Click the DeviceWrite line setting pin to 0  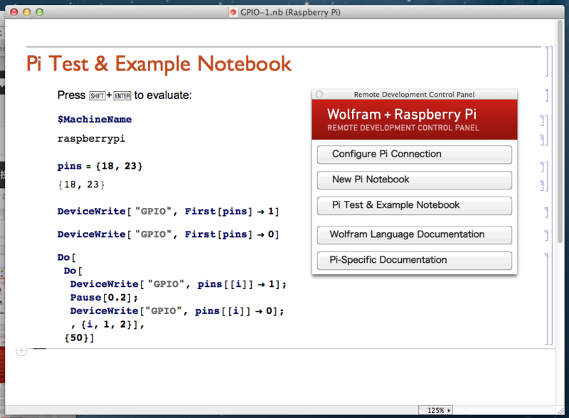tap(168, 234)
